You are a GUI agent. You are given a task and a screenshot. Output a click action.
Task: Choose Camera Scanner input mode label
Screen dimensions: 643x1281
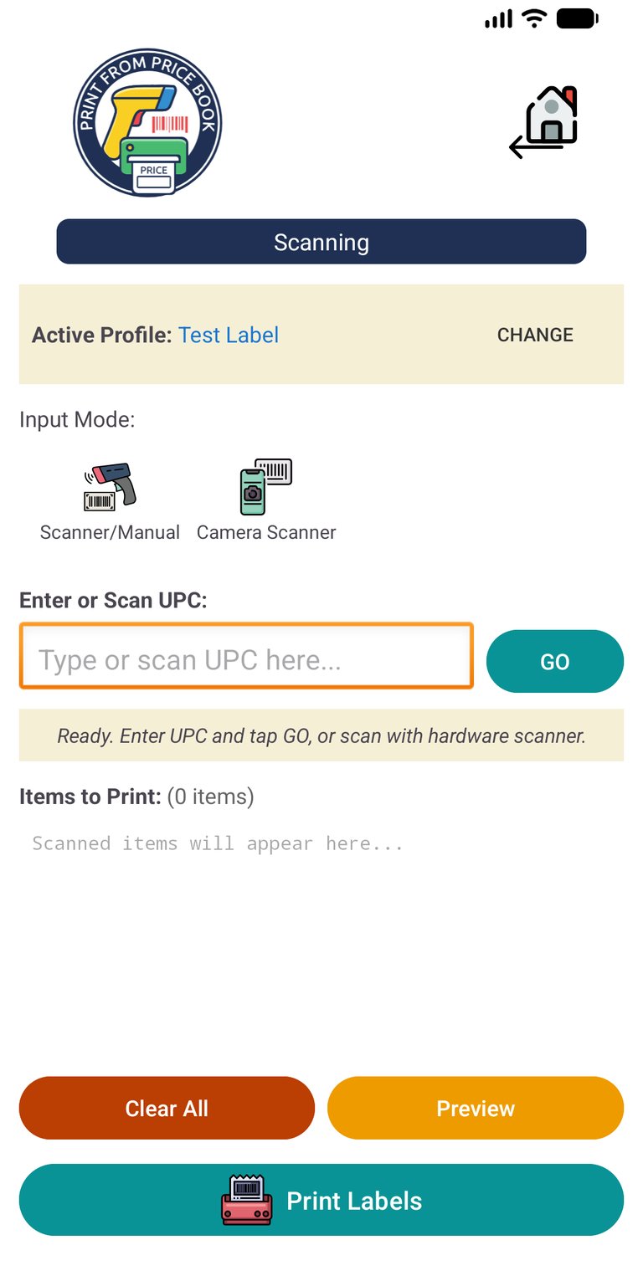266,532
